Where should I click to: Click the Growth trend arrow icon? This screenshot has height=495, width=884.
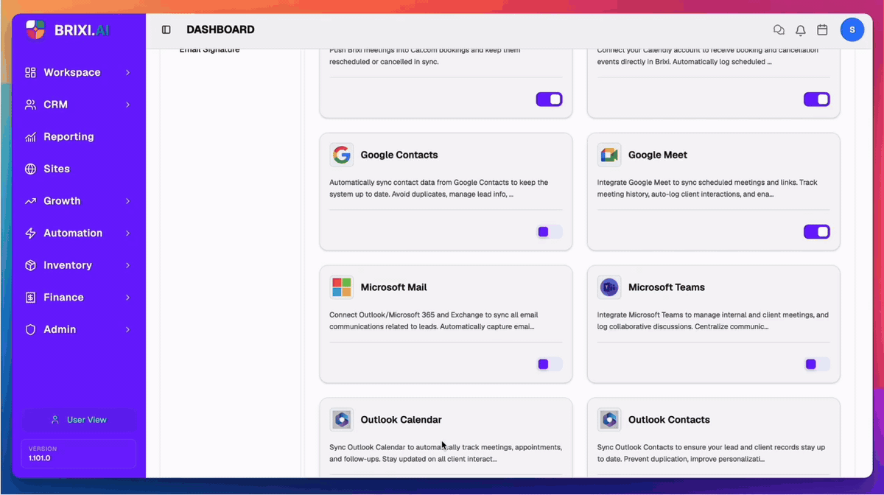30,201
